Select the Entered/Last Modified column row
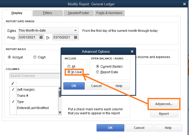 coord(34,108)
